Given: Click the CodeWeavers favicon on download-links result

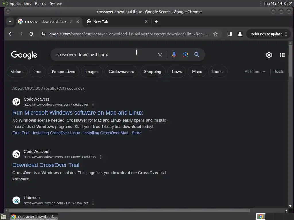Looking at the screenshot, I should click(16, 154).
